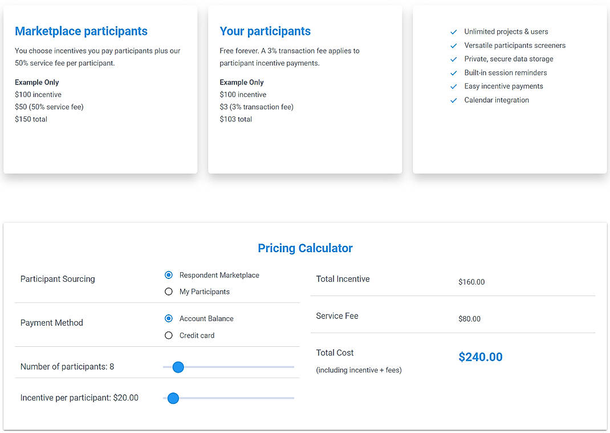Screen dimensions: 610x433
Task: Click the Total Incentive amount of $160.00
Action: [x=473, y=282]
